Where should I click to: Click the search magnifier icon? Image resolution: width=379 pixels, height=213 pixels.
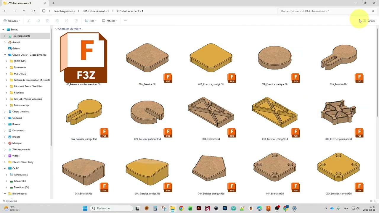click(x=373, y=11)
